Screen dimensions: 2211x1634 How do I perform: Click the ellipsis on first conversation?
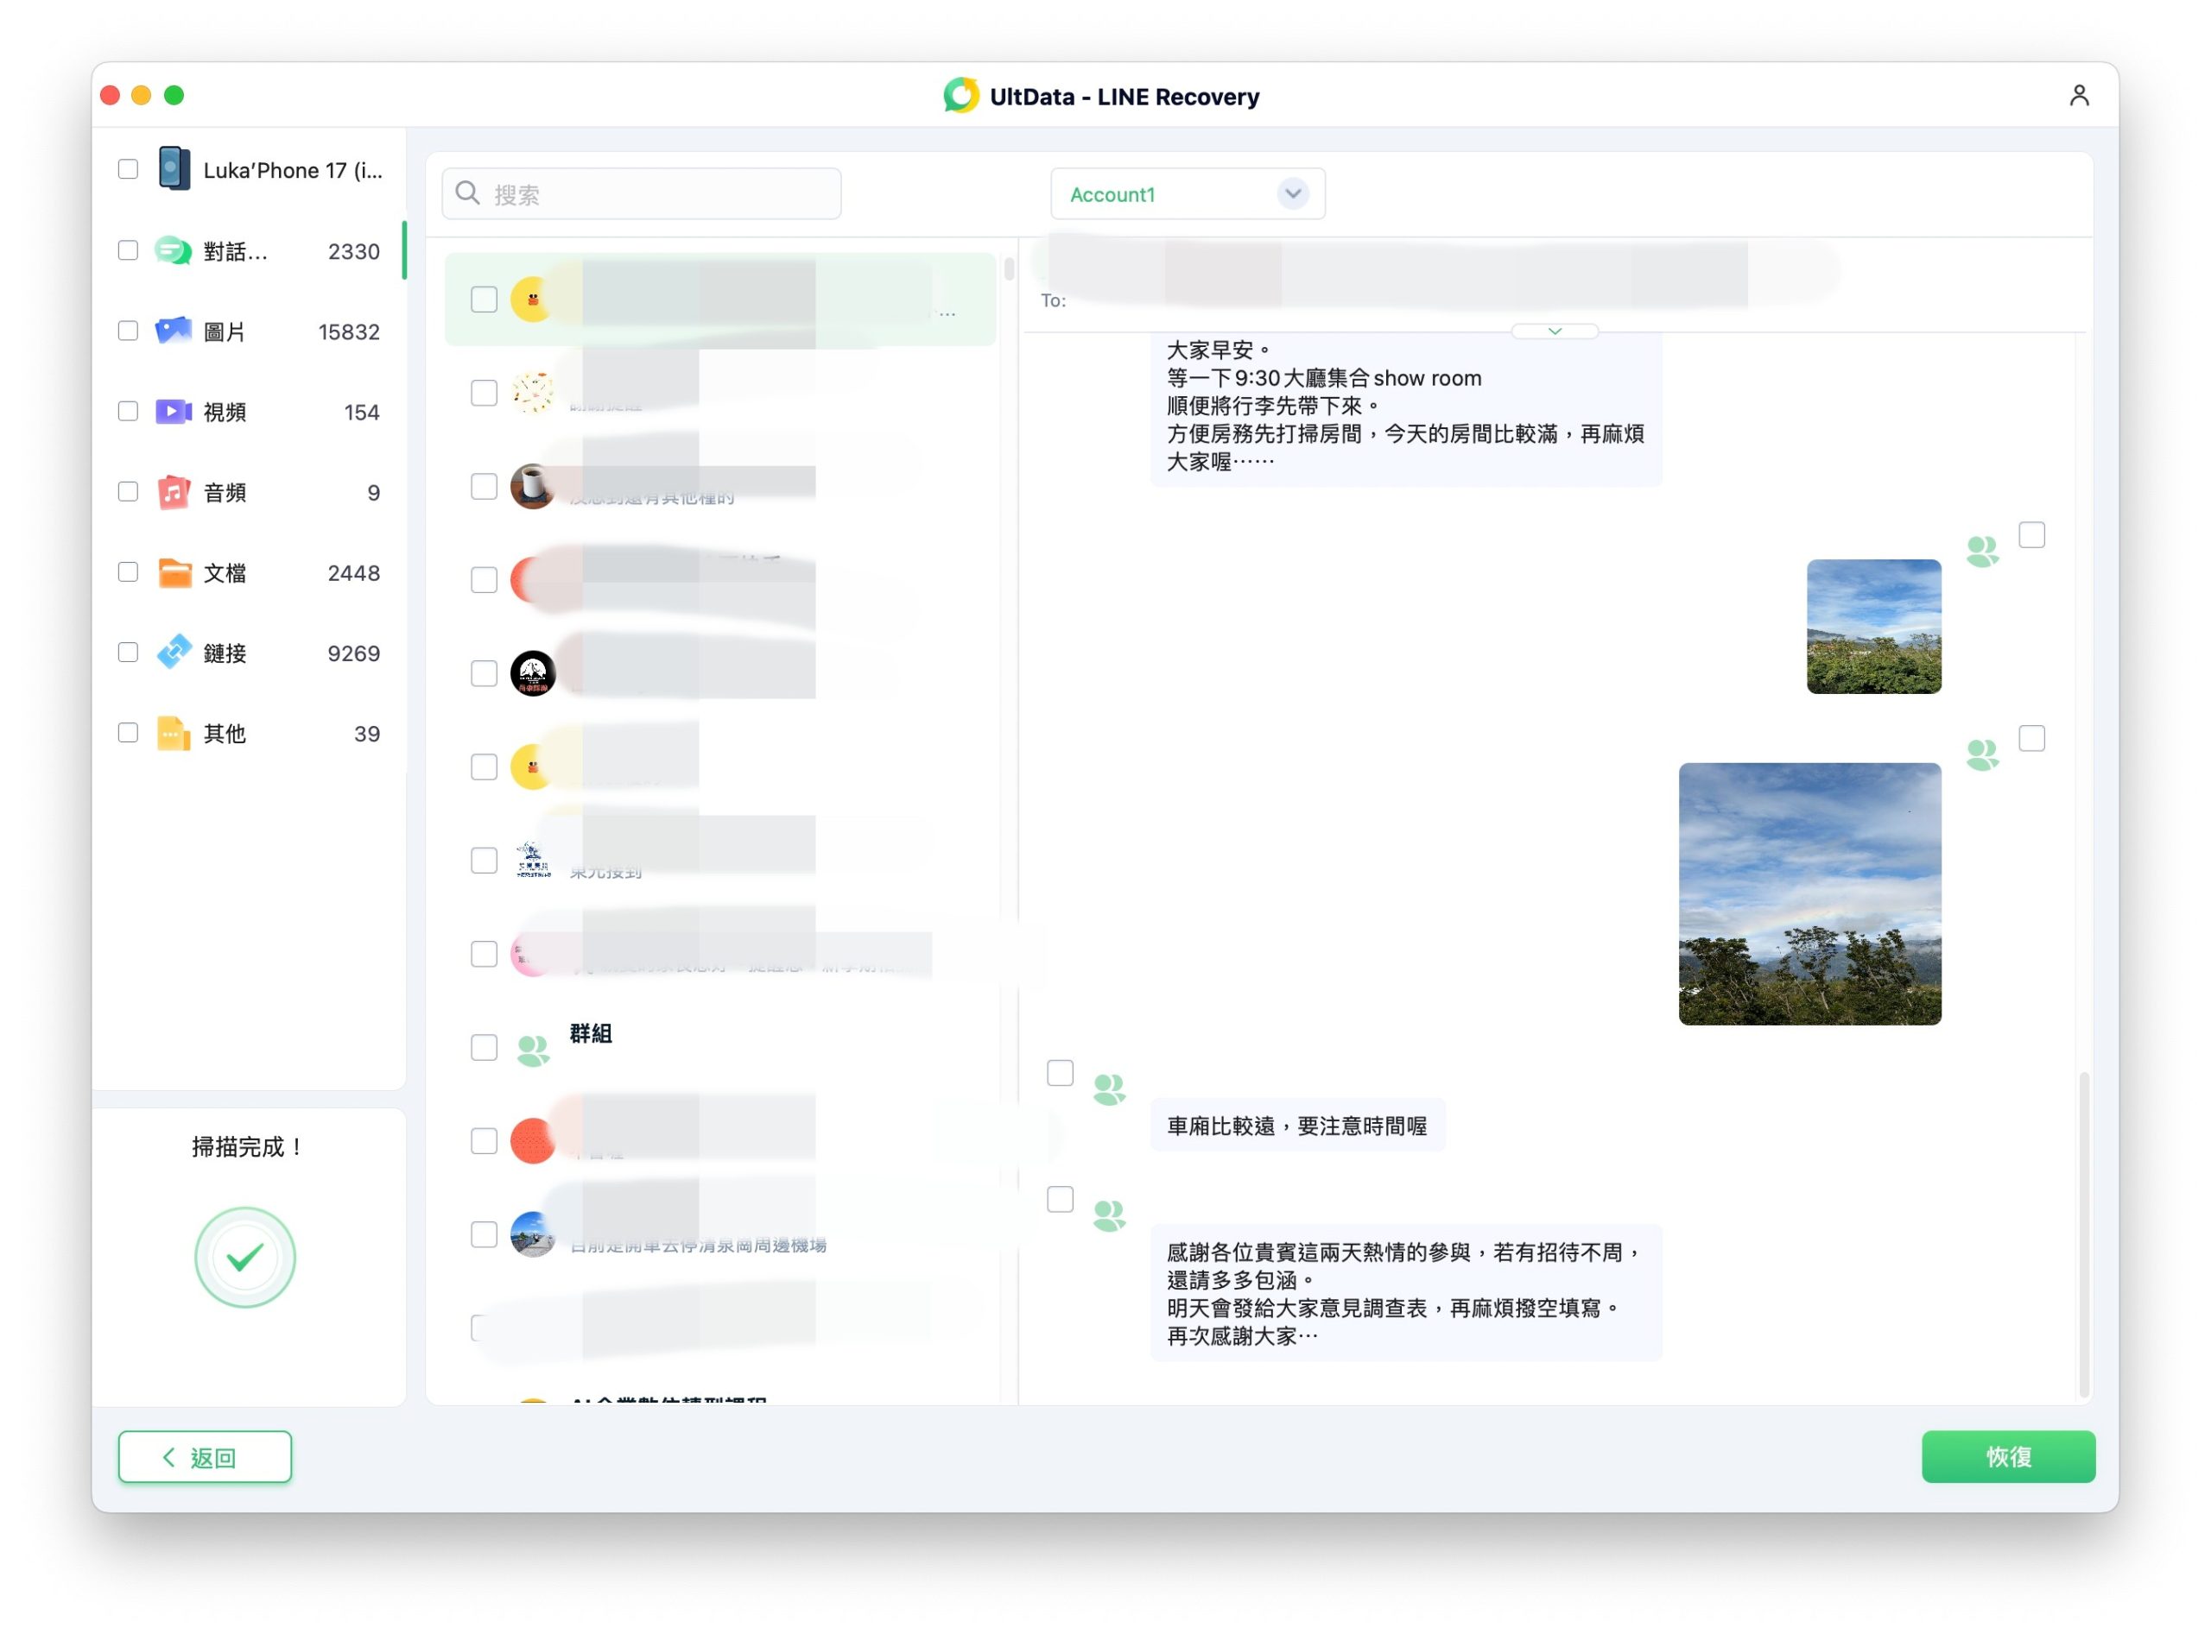[x=947, y=313]
